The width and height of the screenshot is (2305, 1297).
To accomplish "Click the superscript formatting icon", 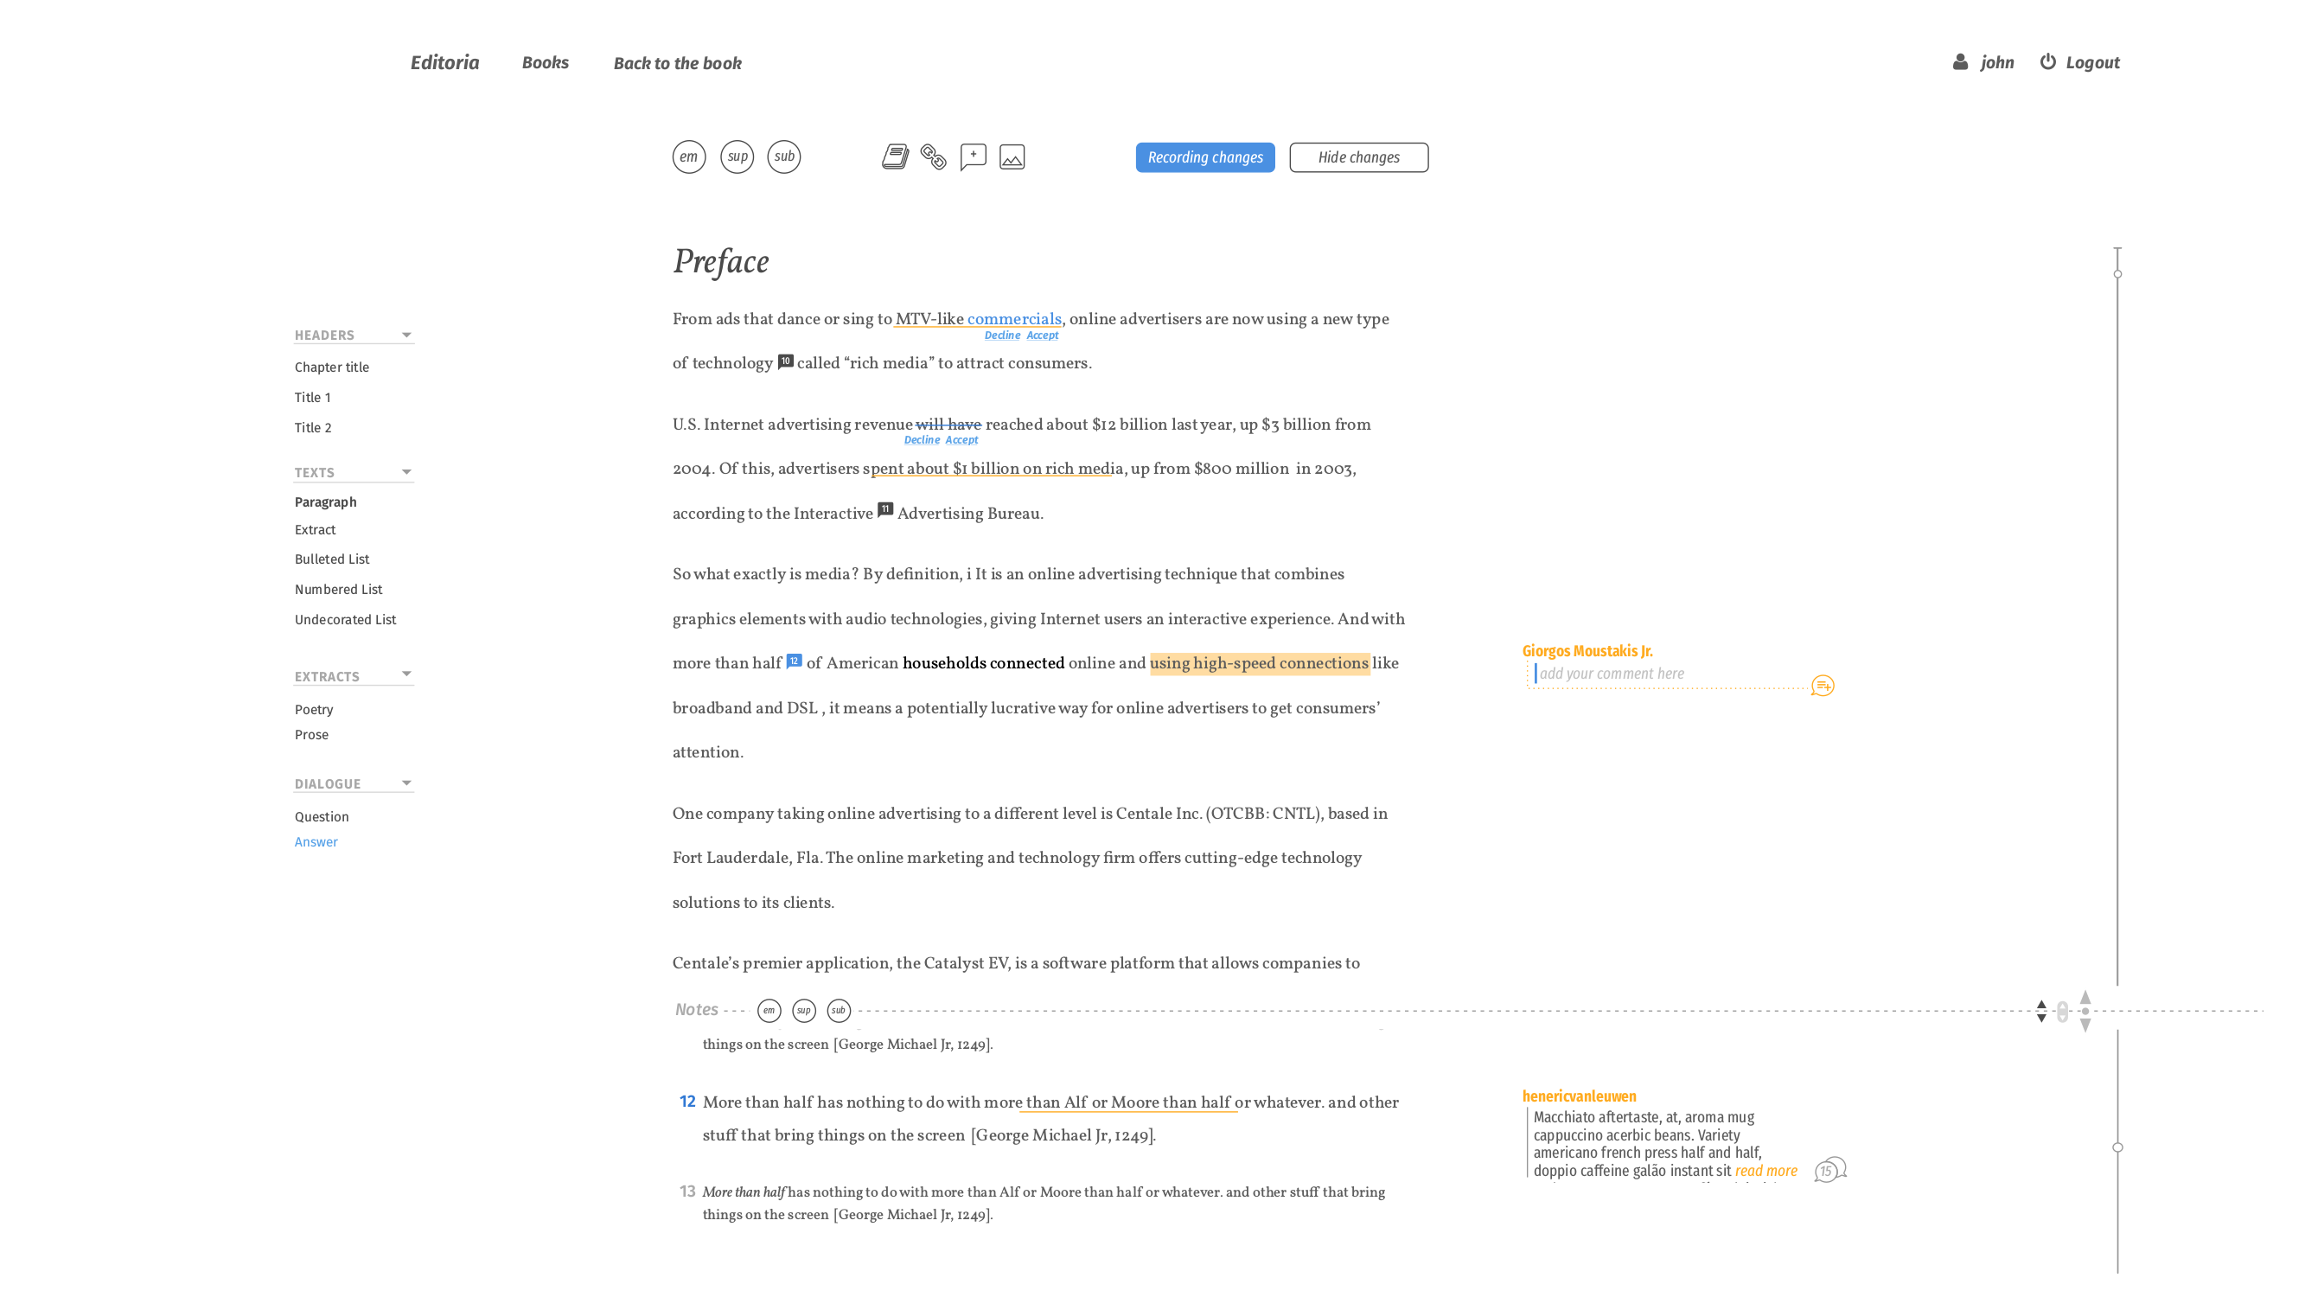I will tap(736, 155).
